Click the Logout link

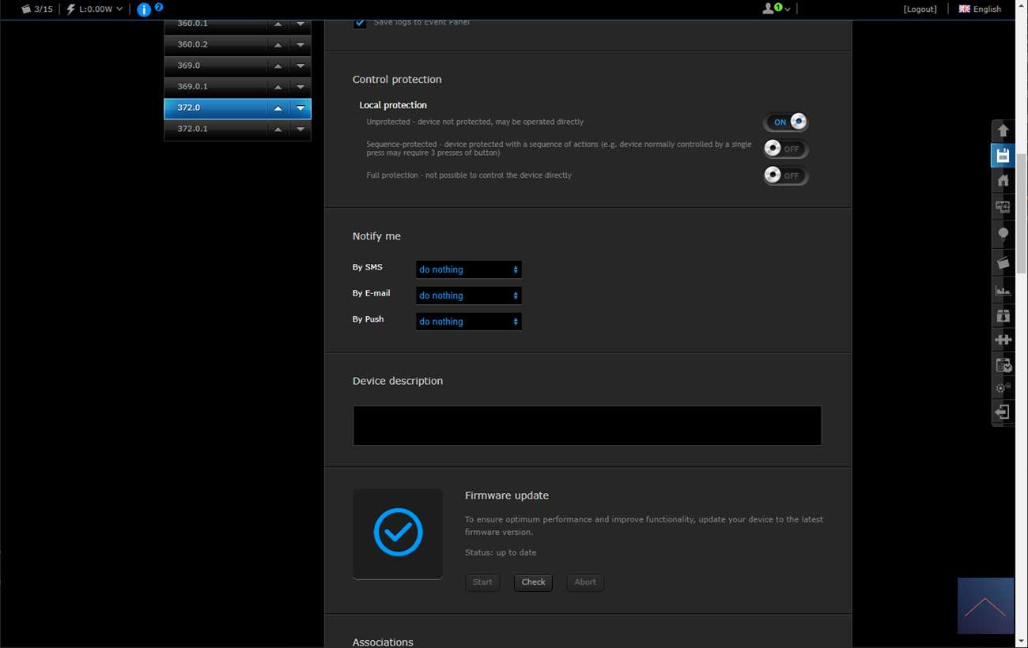[x=920, y=9]
